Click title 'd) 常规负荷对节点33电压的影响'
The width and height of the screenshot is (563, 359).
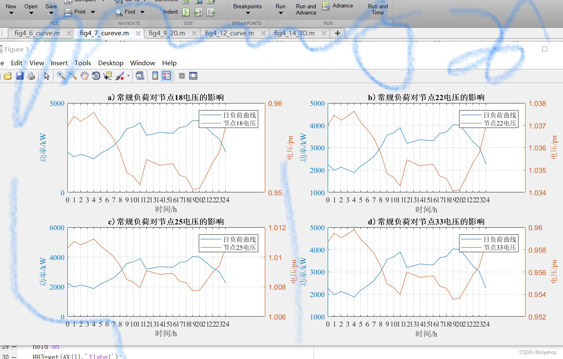pyautogui.click(x=426, y=222)
